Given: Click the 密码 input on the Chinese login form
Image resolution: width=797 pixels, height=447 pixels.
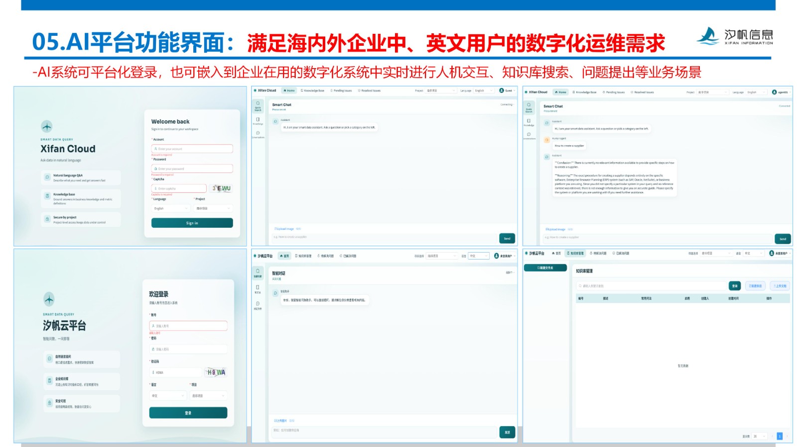Looking at the screenshot, I should (188, 349).
